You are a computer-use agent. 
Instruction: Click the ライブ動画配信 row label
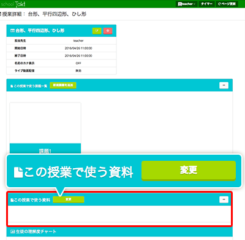[24, 71]
